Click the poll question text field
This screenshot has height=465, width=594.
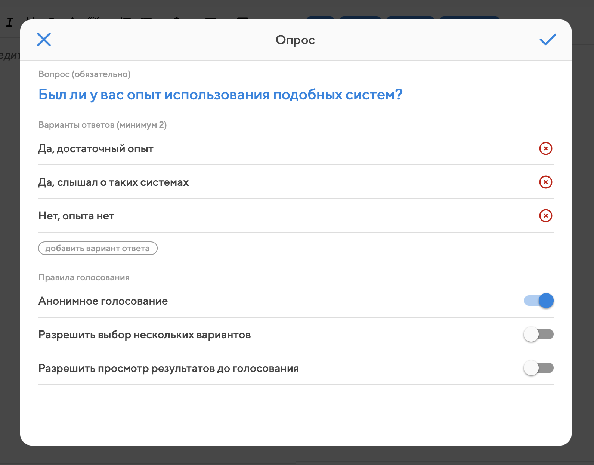[220, 95]
